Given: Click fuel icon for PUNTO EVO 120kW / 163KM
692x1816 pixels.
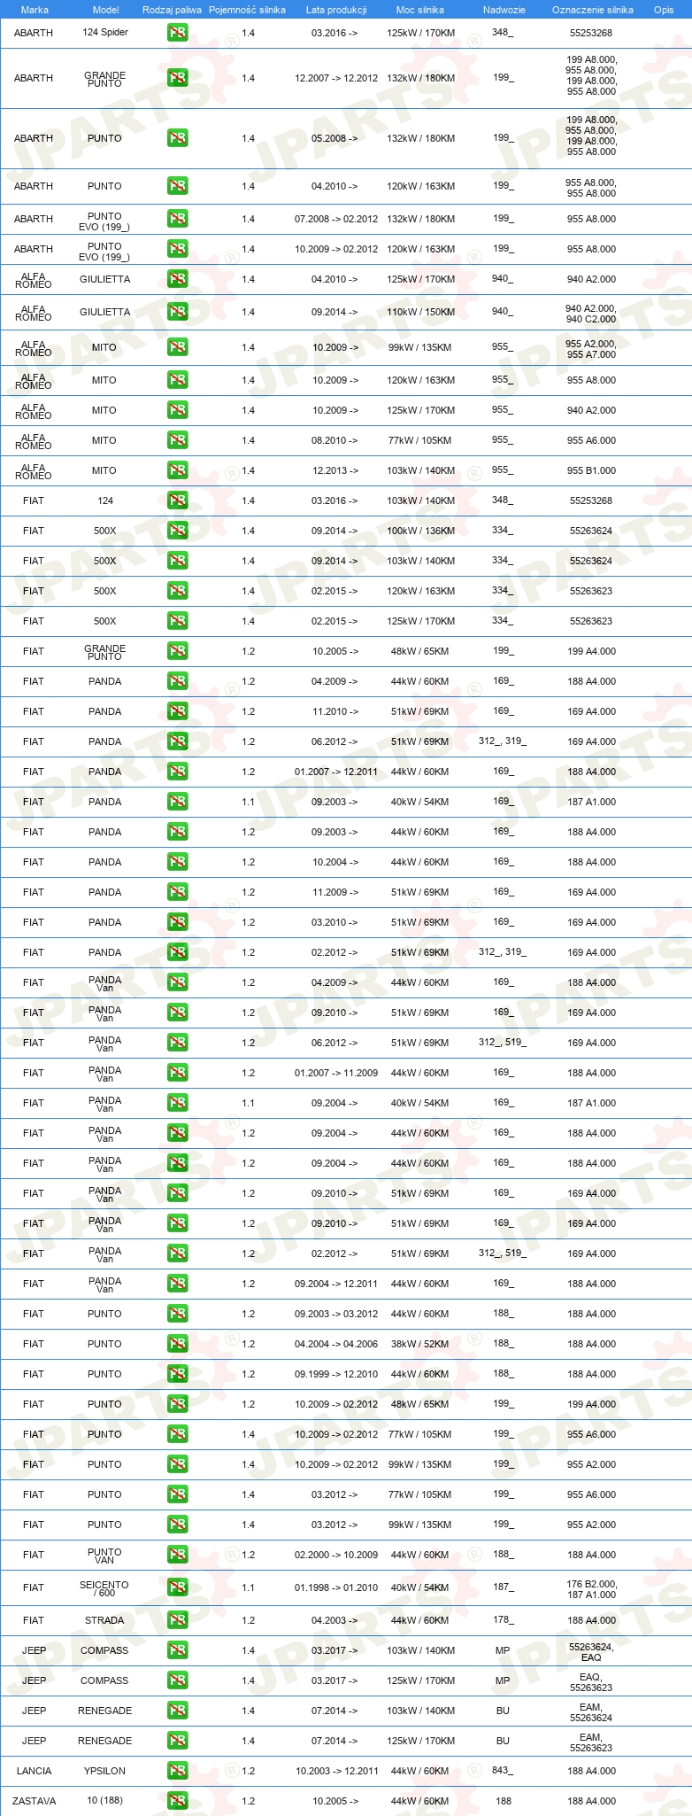Looking at the screenshot, I should pos(178,249).
